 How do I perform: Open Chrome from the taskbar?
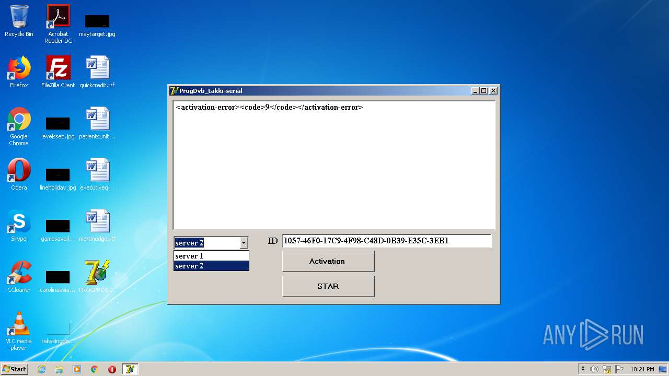pyautogui.click(x=95, y=369)
